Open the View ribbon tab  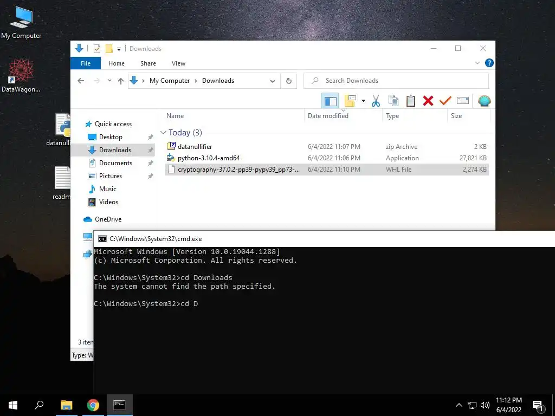(x=178, y=63)
